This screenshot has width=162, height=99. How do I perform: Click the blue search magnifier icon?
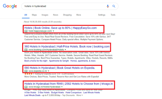pos(114,6)
